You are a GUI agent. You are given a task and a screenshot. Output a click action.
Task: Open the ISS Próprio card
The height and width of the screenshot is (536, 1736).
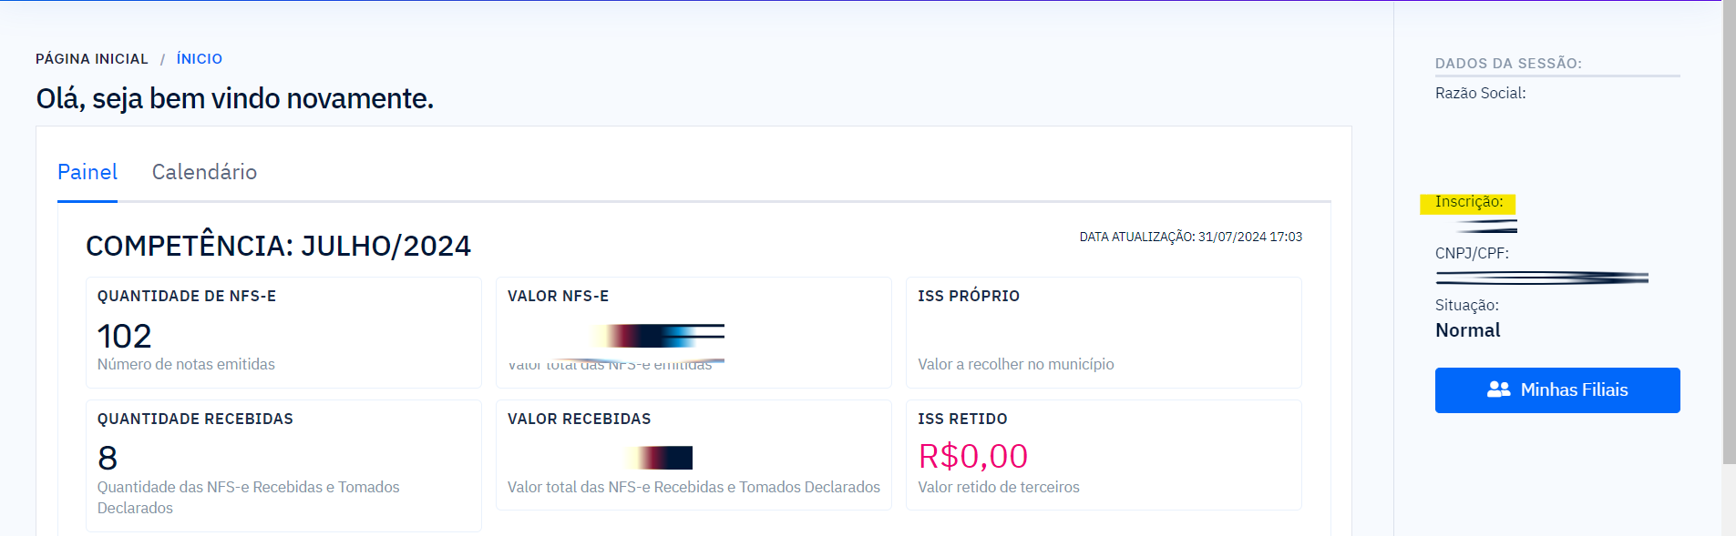coord(1103,332)
